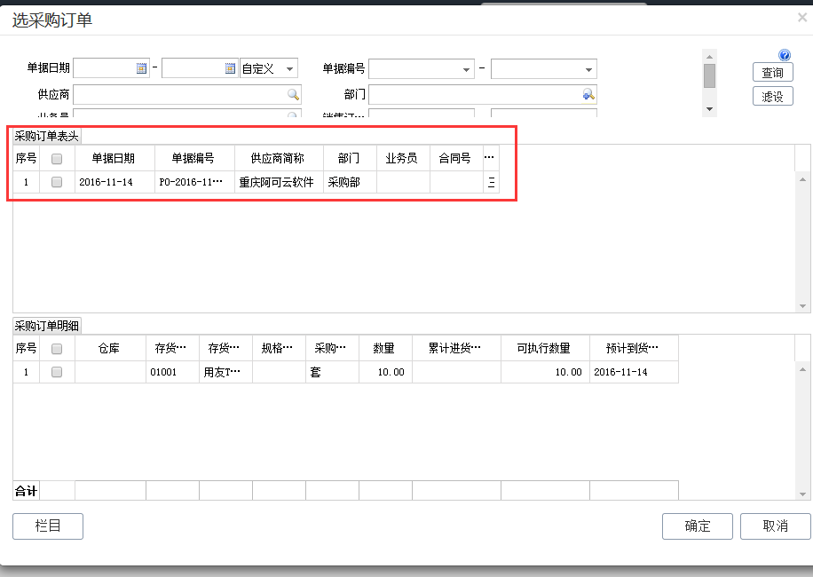Click header table scroll-down arrow

(x=802, y=306)
